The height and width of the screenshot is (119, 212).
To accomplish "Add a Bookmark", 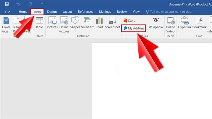I will pos(199,23).
